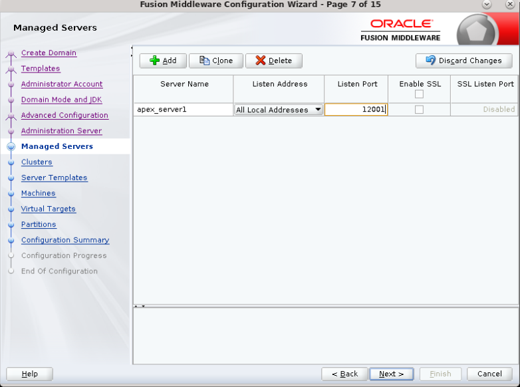Screen dimensions: 520x387
Task: Click the Disabled SSL Listen Port cell
Action: pos(485,110)
